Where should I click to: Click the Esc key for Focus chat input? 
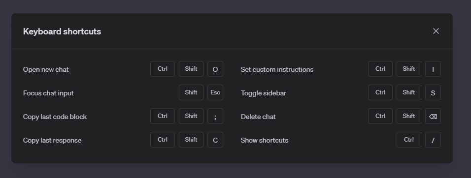[x=215, y=92]
